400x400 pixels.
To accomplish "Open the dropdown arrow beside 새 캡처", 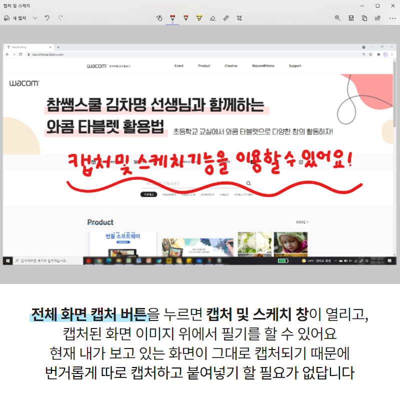I will point(35,18).
